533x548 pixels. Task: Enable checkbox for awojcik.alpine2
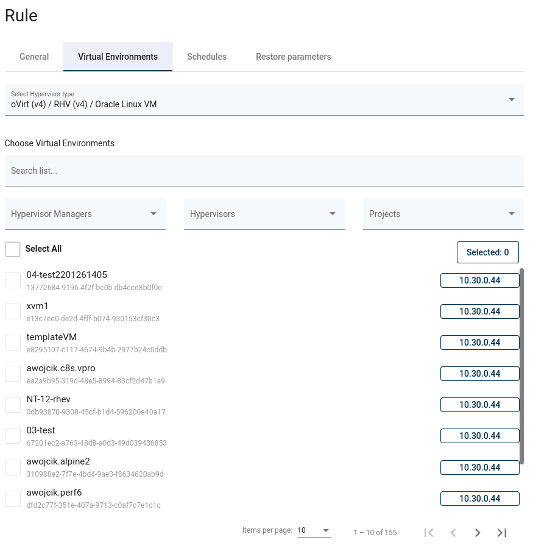tap(13, 468)
